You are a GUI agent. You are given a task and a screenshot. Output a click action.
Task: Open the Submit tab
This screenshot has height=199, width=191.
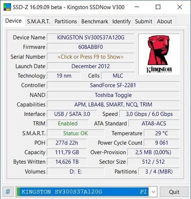(x=144, y=22)
